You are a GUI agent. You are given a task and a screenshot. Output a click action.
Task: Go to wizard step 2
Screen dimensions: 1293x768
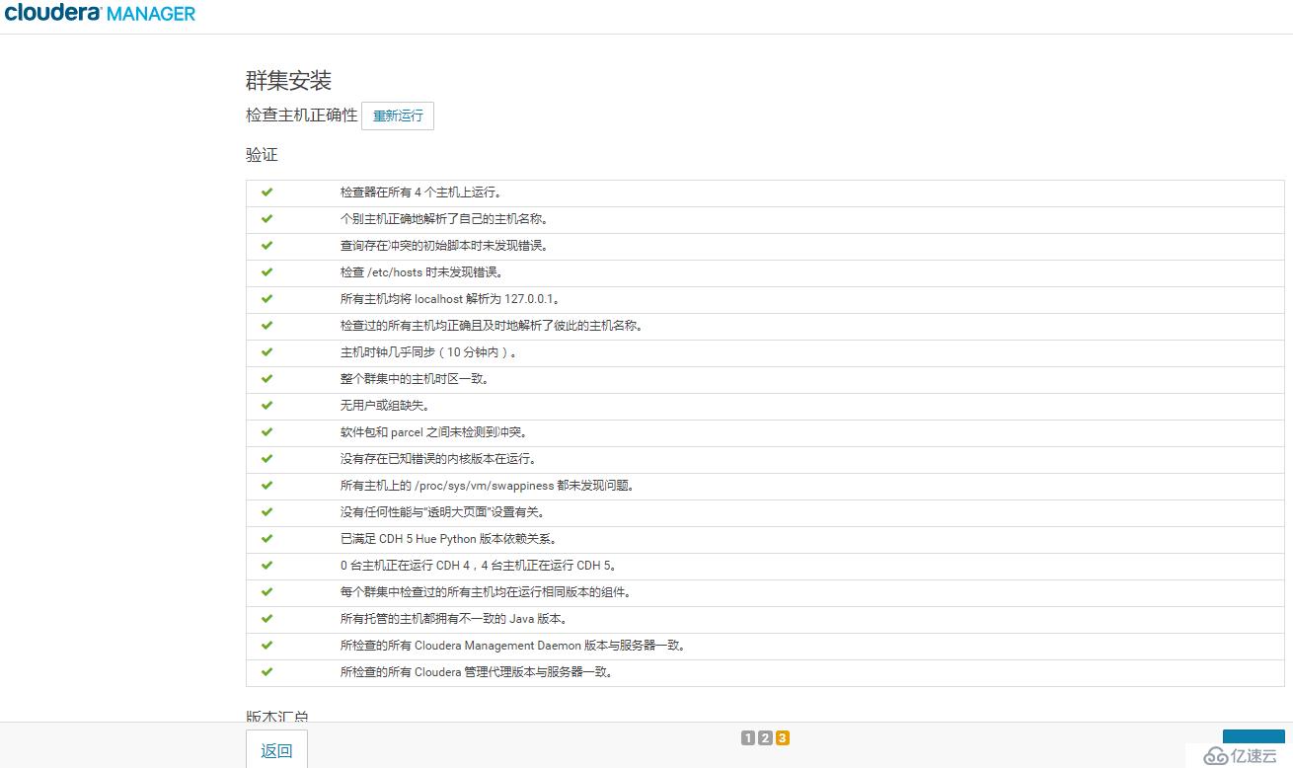click(765, 737)
